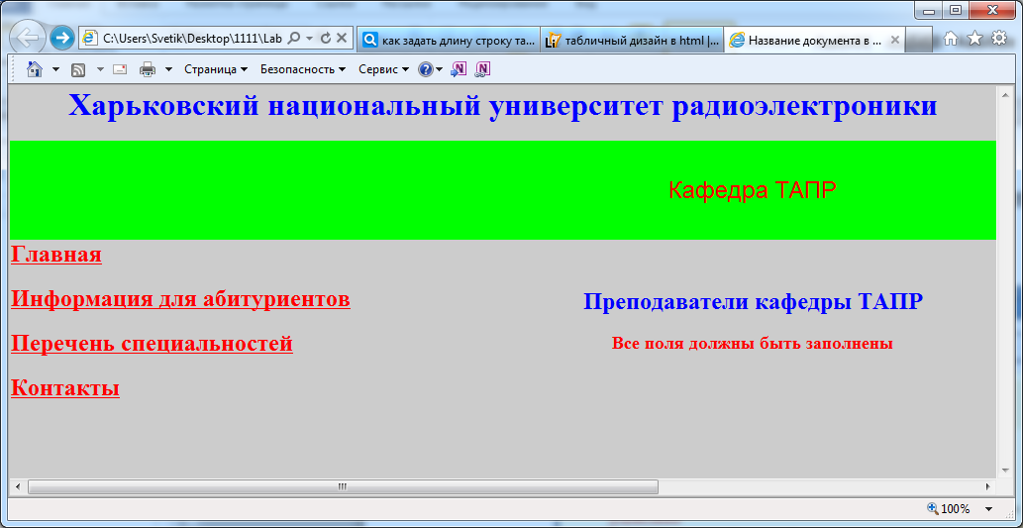Print the page using the printer icon
The height and width of the screenshot is (528, 1023).
[x=148, y=69]
